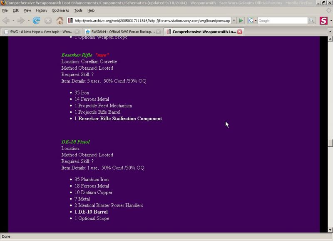
Task: Expand the URL bar history dropdown
Action: pyautogui.click(x=234, y=20)
